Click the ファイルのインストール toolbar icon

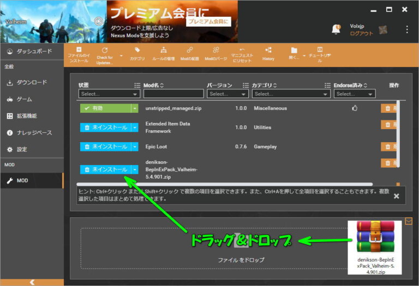79,55
